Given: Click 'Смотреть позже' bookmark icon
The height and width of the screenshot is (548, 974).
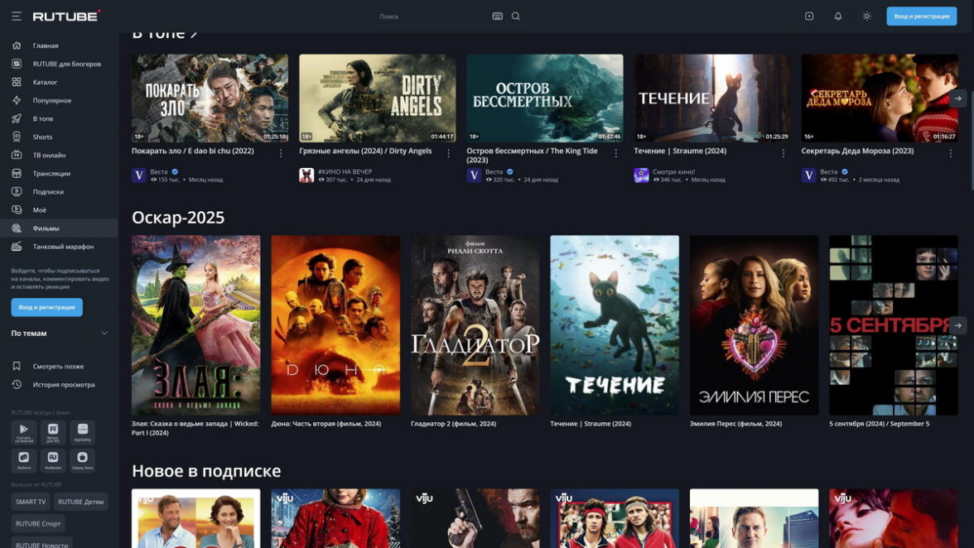Looking at the screenshot, I should (x=17, y=366).
